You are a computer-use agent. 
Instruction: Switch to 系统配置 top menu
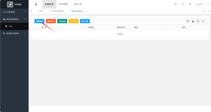63,4
